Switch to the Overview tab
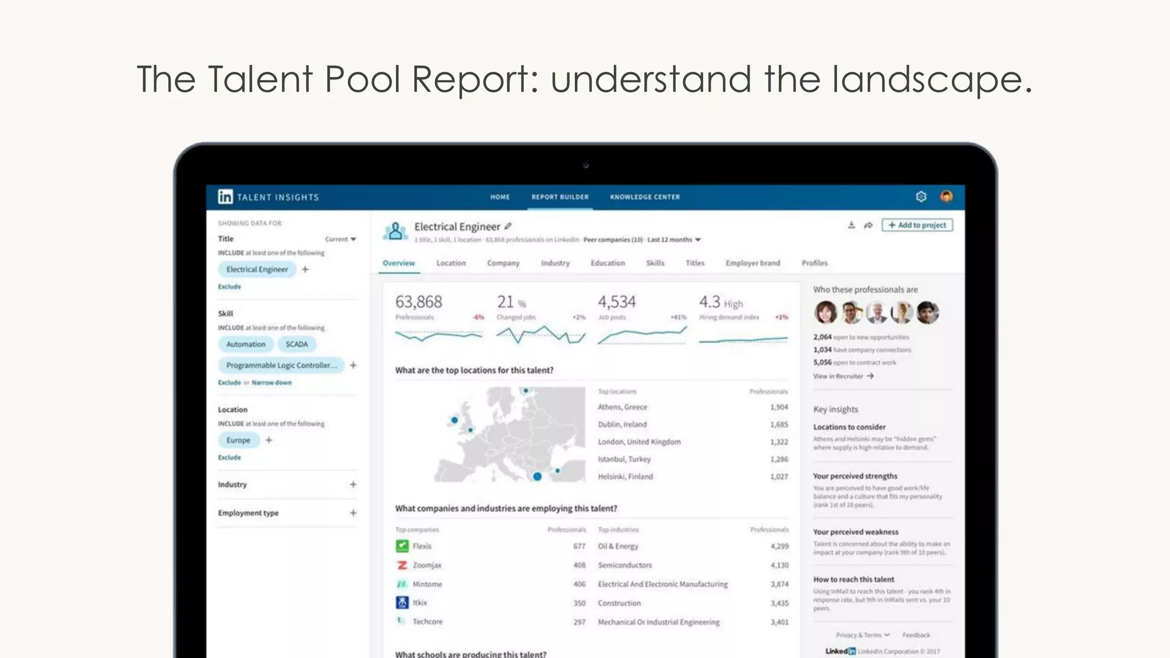The image size is (1170, 658). [399, 263]
